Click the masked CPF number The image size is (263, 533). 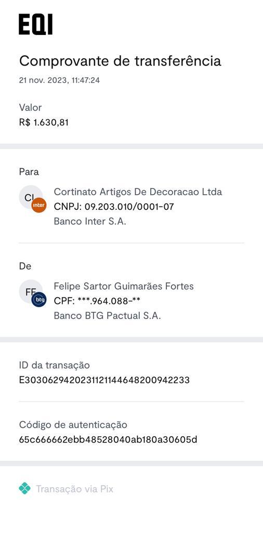[x=109, y=301]
